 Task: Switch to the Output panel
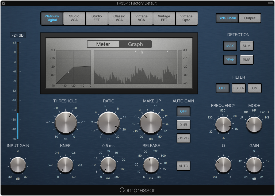[250, 18]
